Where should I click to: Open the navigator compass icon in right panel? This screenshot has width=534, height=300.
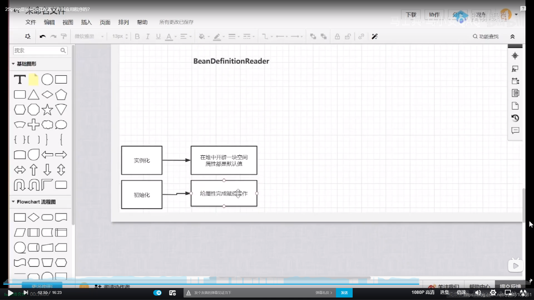pyautogui.click(x=515, y=56)
